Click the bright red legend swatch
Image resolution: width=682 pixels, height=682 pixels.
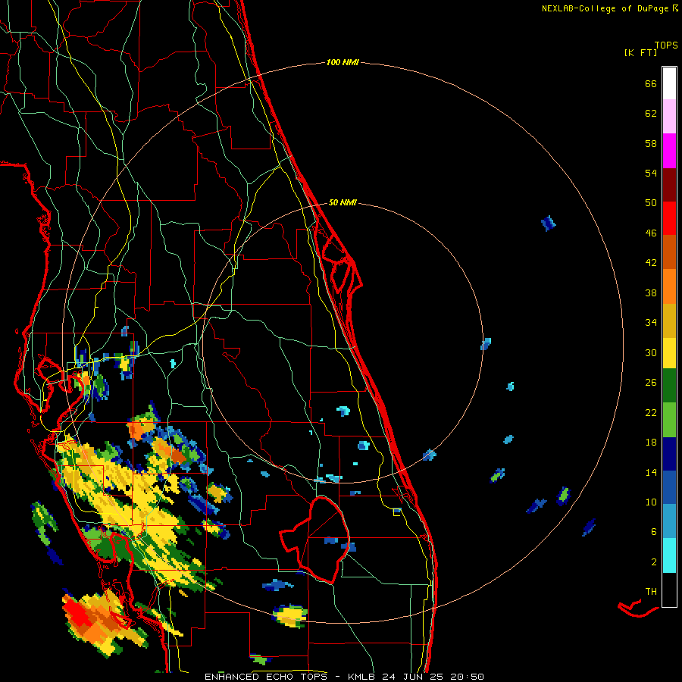pyautogui.click(x=669, y=218)
